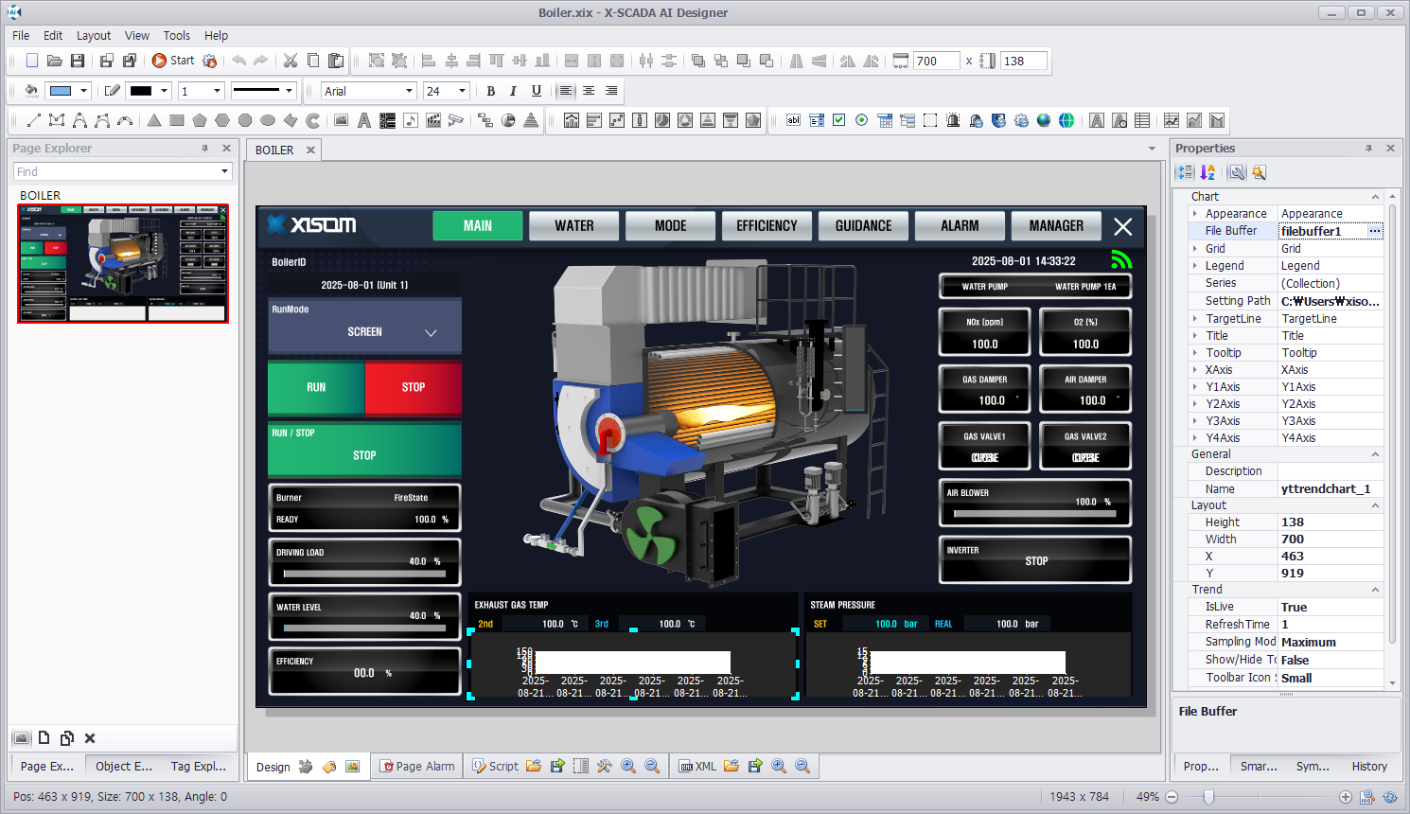This screenshot has height=814, width=1410.
Task: Select the rectangle shape tool
Action: point(177,120)
